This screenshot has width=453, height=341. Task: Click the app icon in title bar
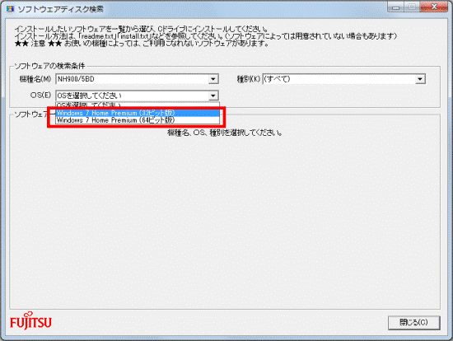[x=10, y=9]
